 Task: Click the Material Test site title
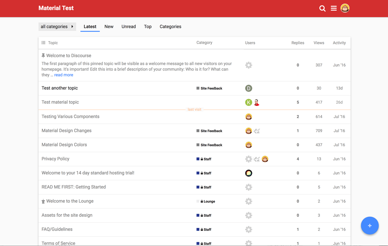point(56,8)
